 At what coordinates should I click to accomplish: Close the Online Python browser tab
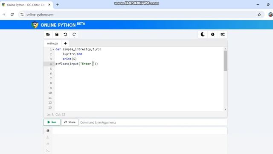coord(49,5)
